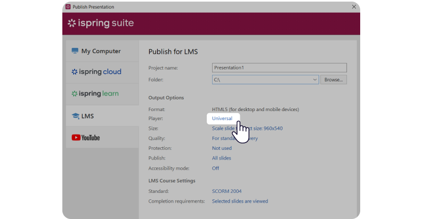
Task: Click the iSpring Learn green snowflake icon
Action: [75, 94]
